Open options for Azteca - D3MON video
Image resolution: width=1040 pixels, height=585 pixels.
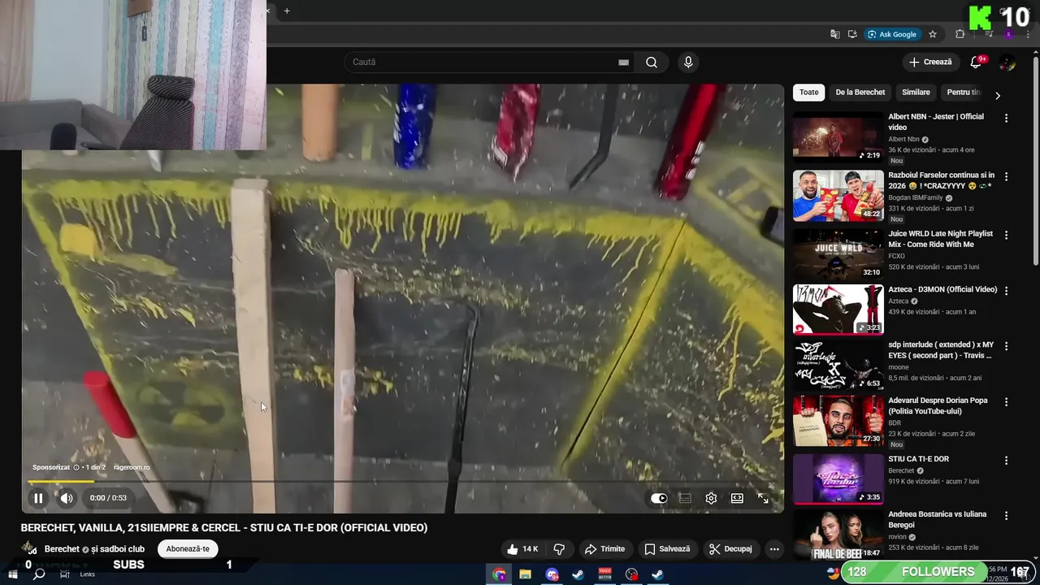pos(1006,291)
